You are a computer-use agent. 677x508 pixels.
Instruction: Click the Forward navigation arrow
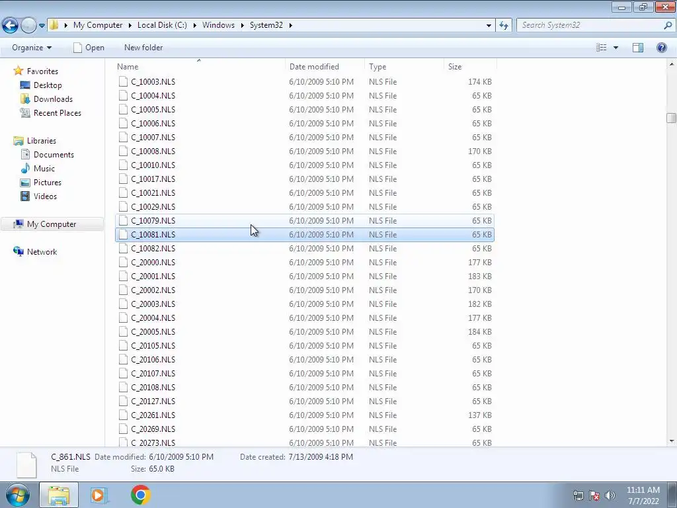click(28, 25)
